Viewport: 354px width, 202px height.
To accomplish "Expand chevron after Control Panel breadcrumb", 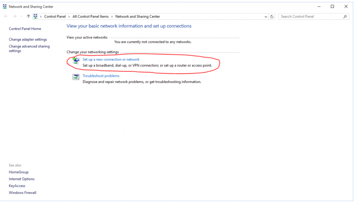I will pyautogui.click(x=69, y=17).
